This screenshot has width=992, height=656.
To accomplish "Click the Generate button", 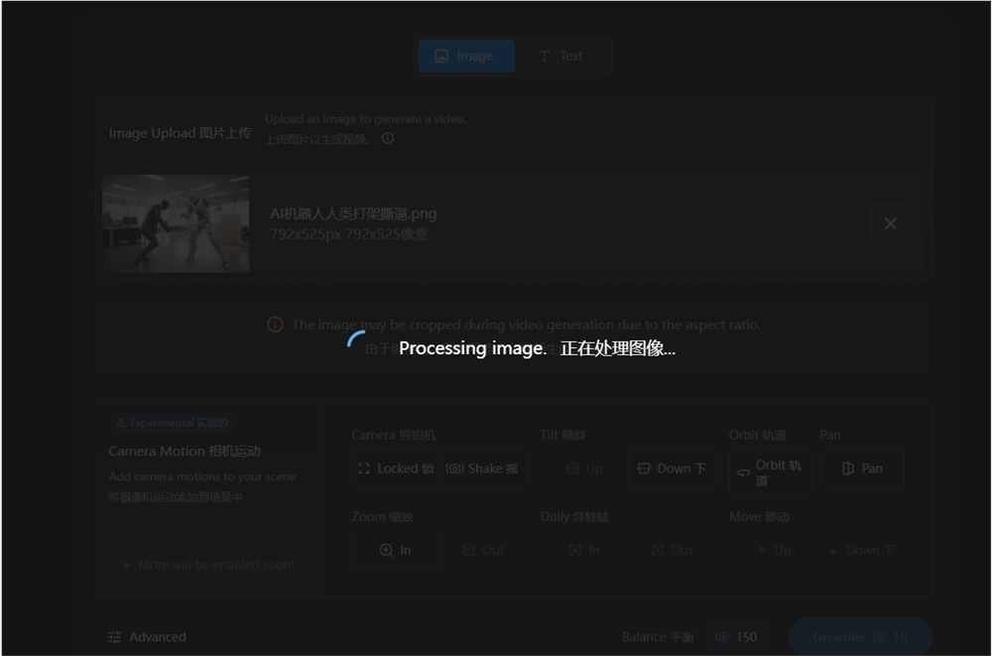I will tap(859, 636).
